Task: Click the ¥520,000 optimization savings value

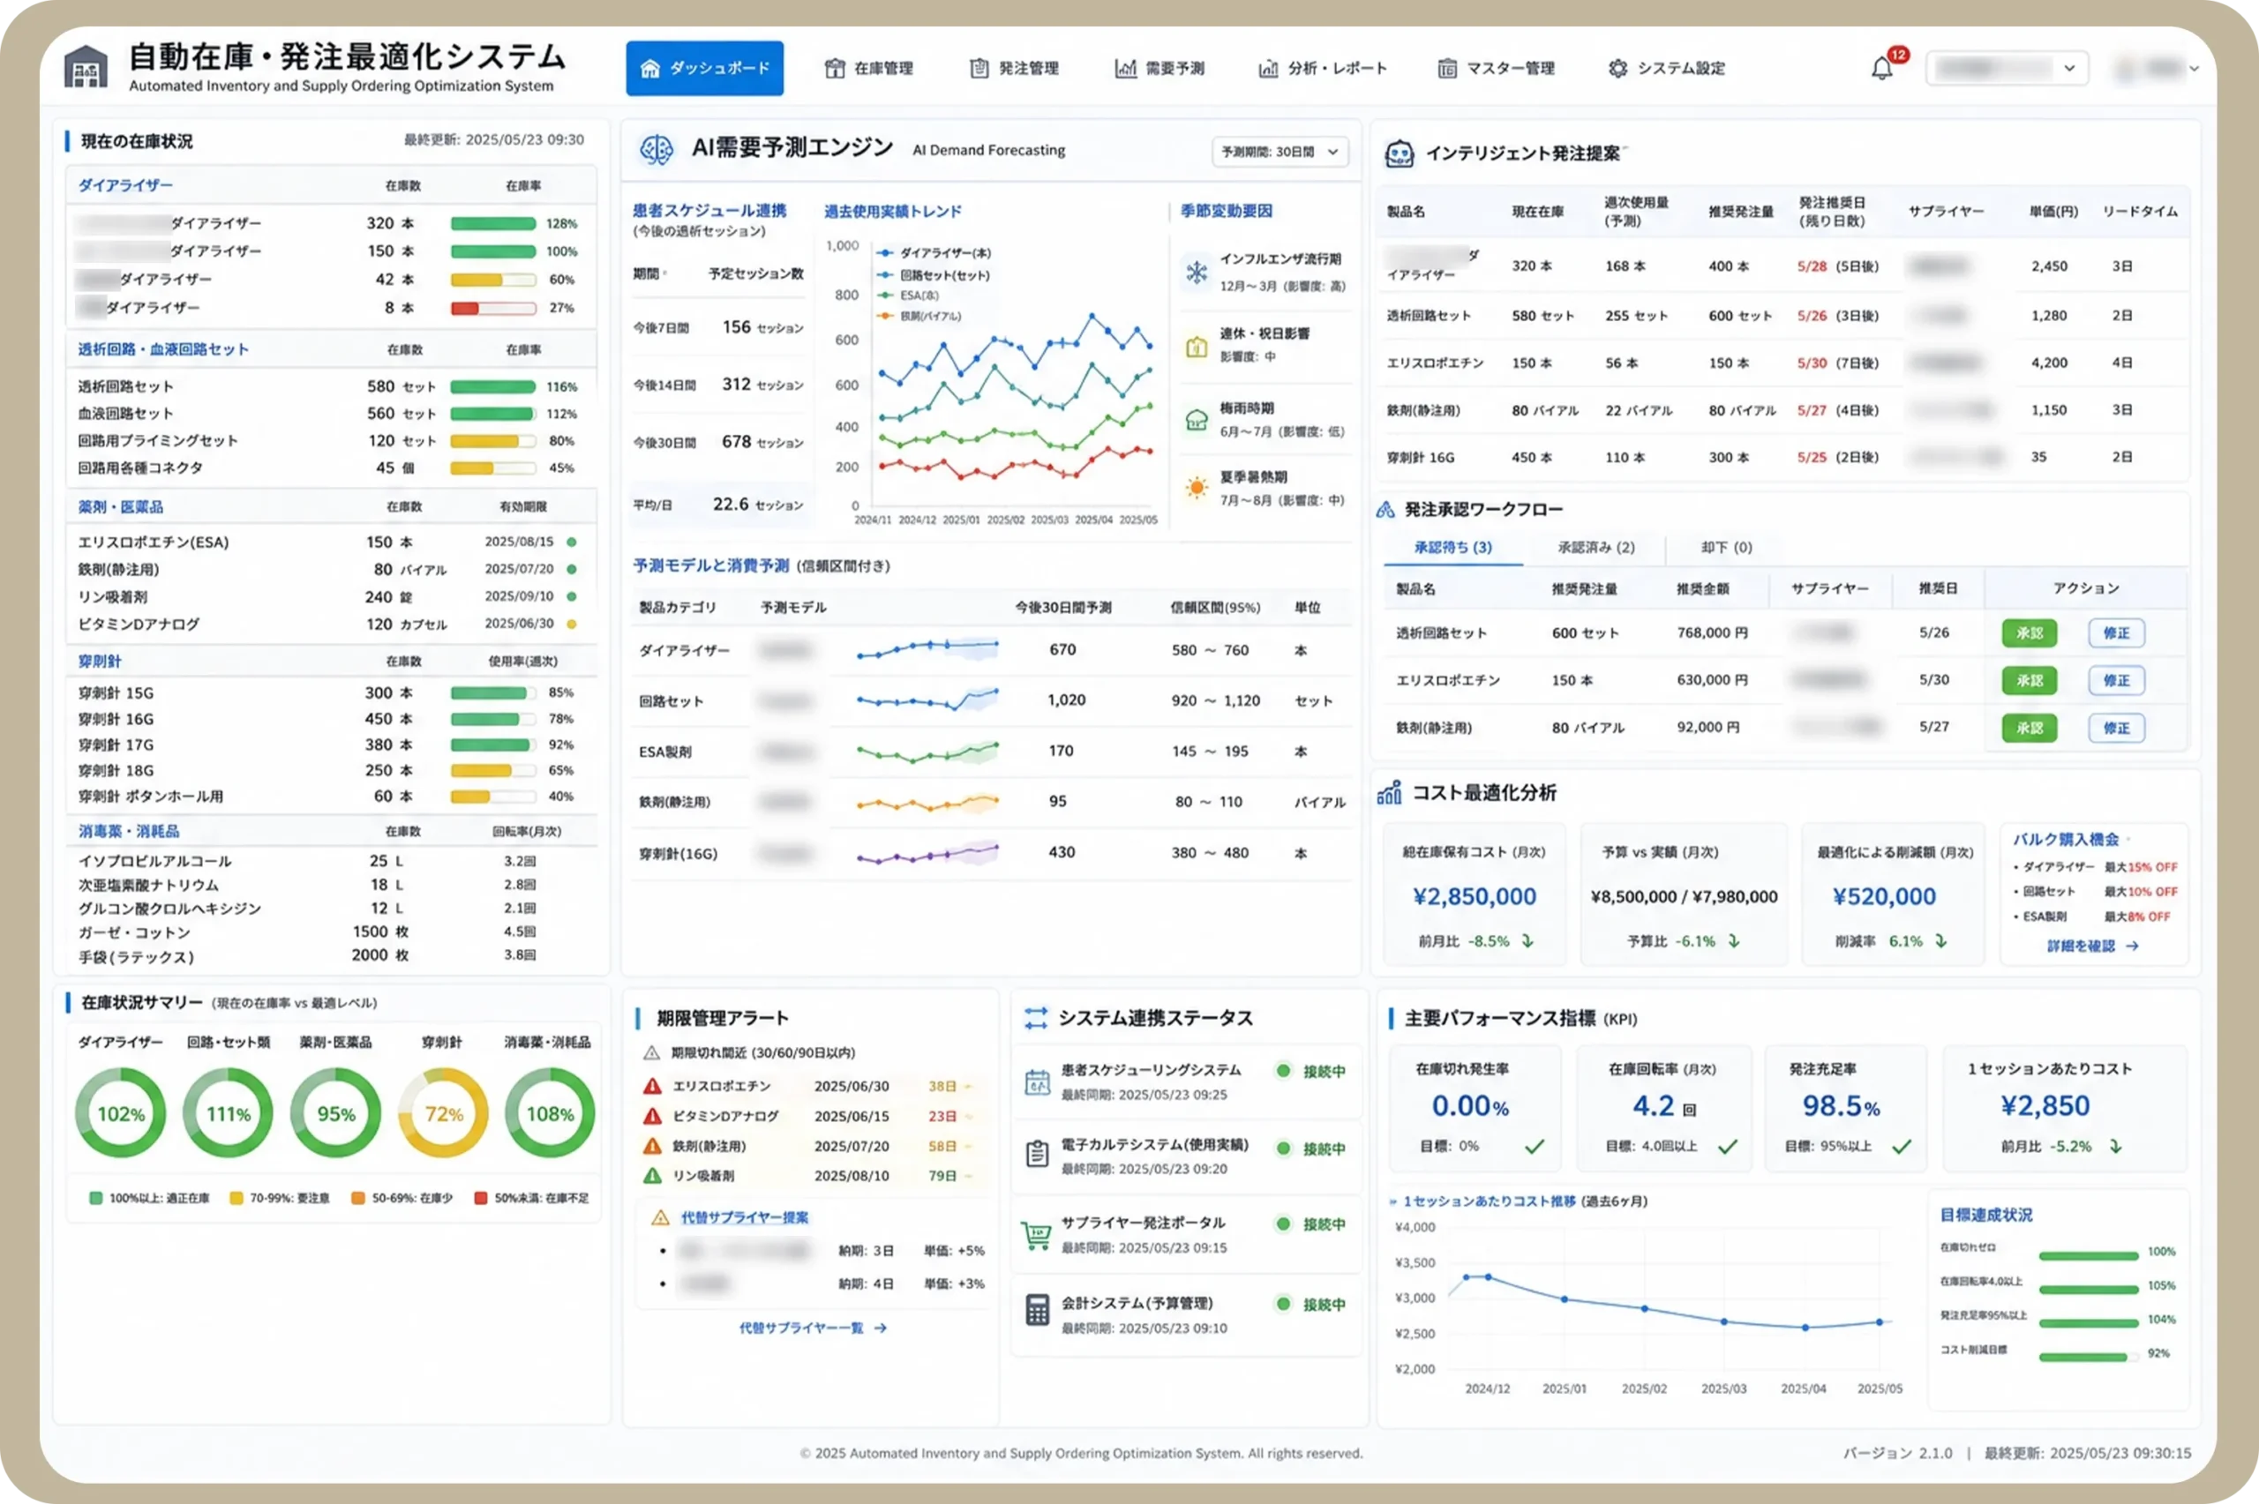Action: coord(1884,897)
